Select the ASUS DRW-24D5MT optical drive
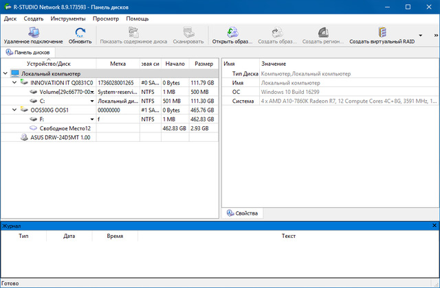Viewport: 440px width, 288px height. pyautogui.click(x=55, y=137)
